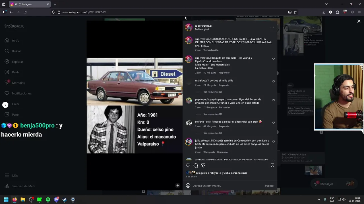Open julio_photos_iii's profile avatar
Image resolution: width=364 pixels, height=204 pixels.
pyautogui.click(x=189, y=142)
